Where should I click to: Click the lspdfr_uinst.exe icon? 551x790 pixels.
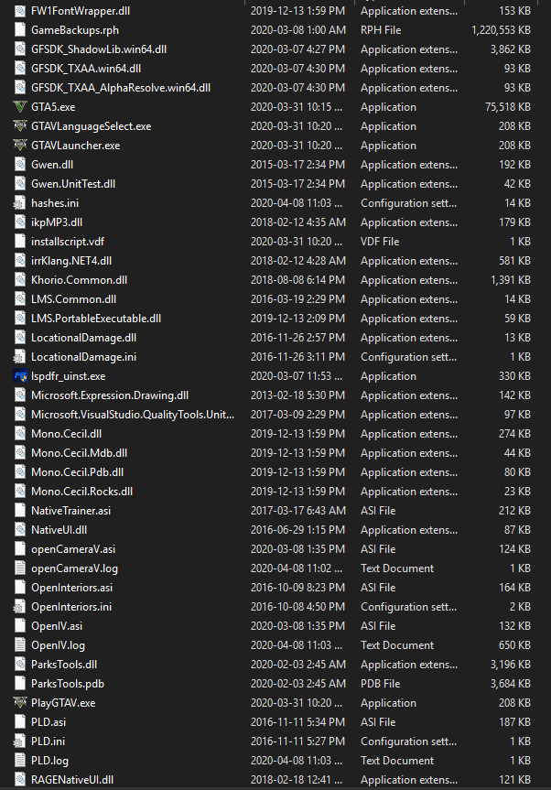pos(19,376)
